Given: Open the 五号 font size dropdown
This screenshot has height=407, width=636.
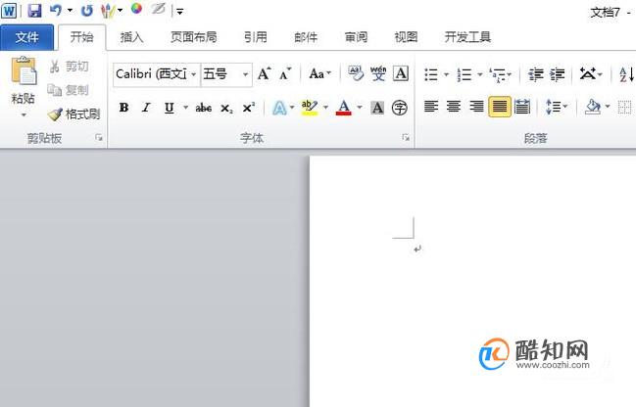Looking at the screenshot, I should (x=245, y=74).
